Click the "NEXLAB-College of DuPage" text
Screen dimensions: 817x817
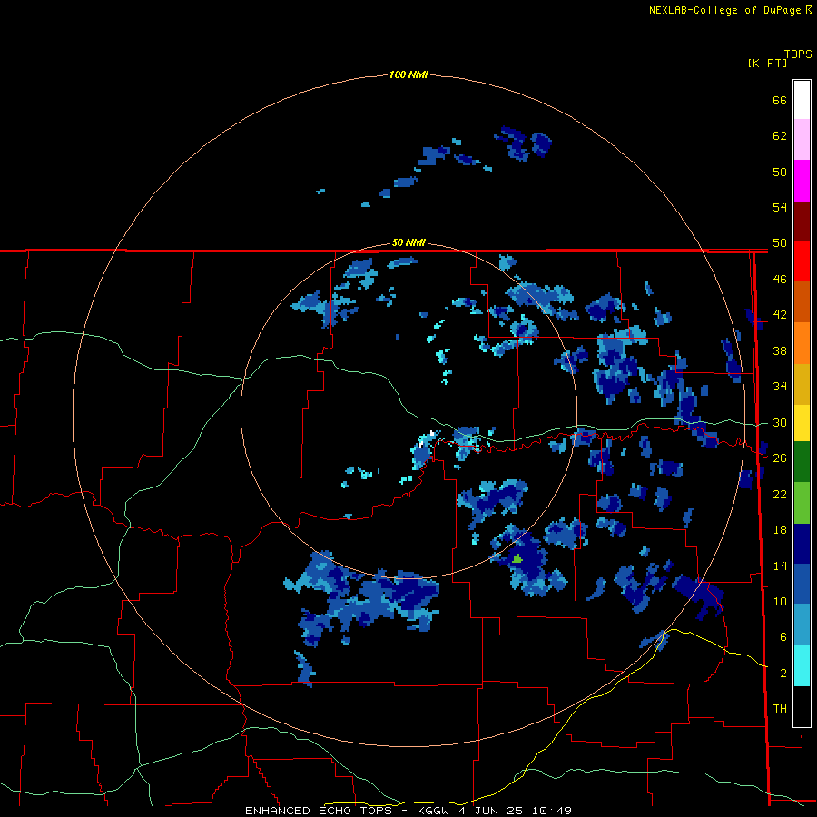pos(724,10)
